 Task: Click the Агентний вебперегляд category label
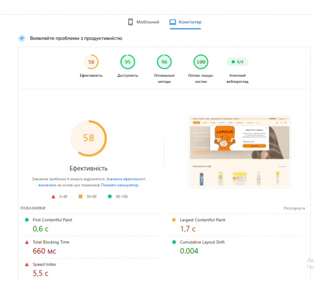[238, 78]
